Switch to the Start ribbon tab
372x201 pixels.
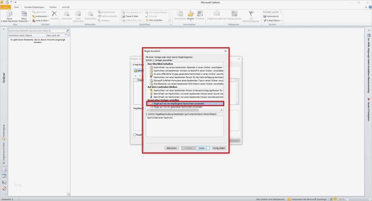16,7
